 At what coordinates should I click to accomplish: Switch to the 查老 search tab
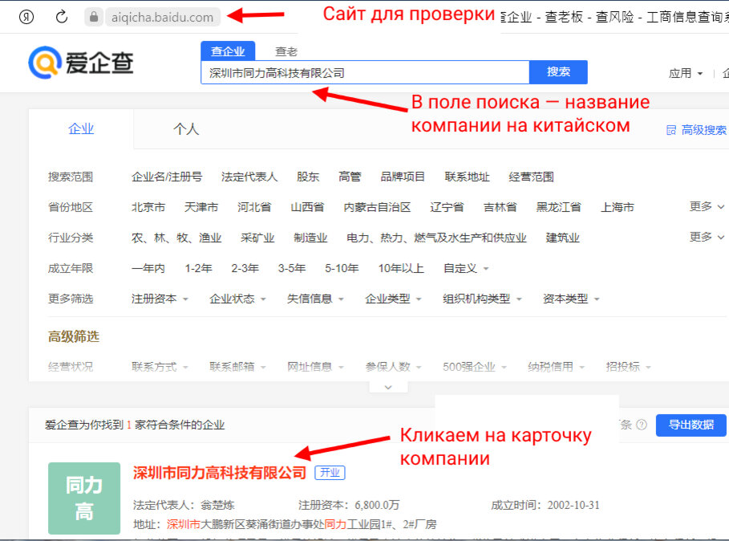click(x=286, y=51)
